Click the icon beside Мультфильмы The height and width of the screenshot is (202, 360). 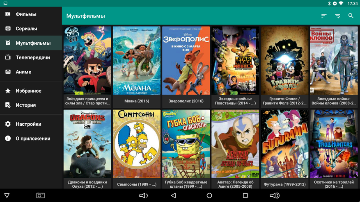click(x=8, y=43)
